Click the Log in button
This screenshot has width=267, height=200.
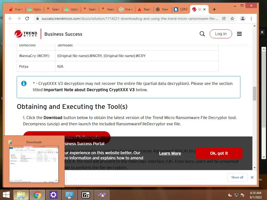click(x=221, y=34)
